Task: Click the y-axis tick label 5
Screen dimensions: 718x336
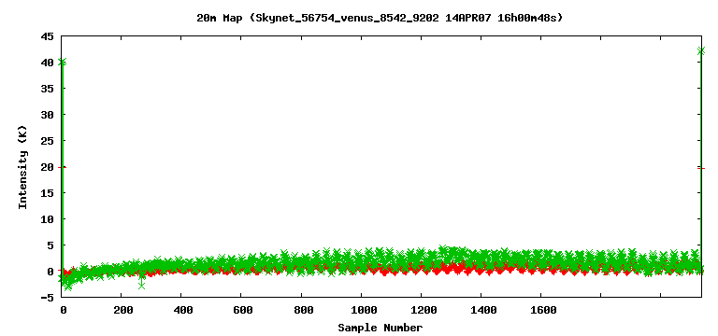Action: coord(50,245)
